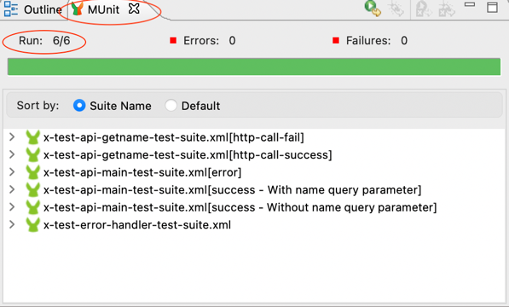Click the green test progress bar
The width and height of the screenshot is (509, 307).
(x=254, y=67)
